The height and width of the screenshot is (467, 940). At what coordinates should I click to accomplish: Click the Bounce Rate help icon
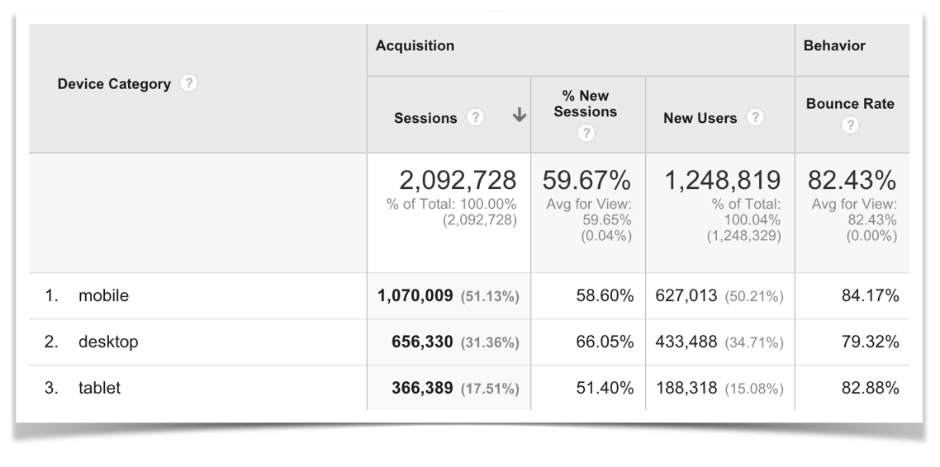point(852,124)
